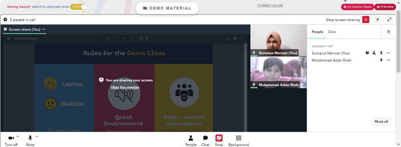Click the Mute all button
Viewport: 401px width, 147px height.
pyautogui.click(x=381, y=122)
